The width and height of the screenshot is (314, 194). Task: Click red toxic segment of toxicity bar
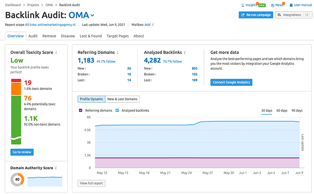(16, 81)
